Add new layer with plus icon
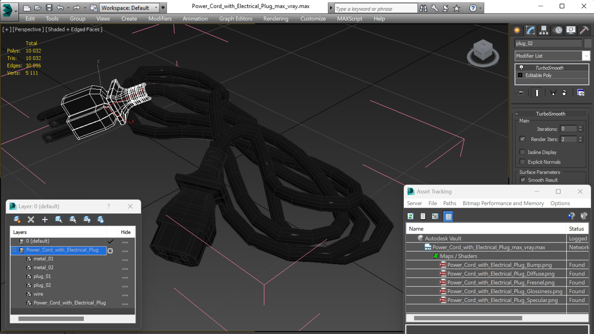Screen dimensions: 594x334 45,219
